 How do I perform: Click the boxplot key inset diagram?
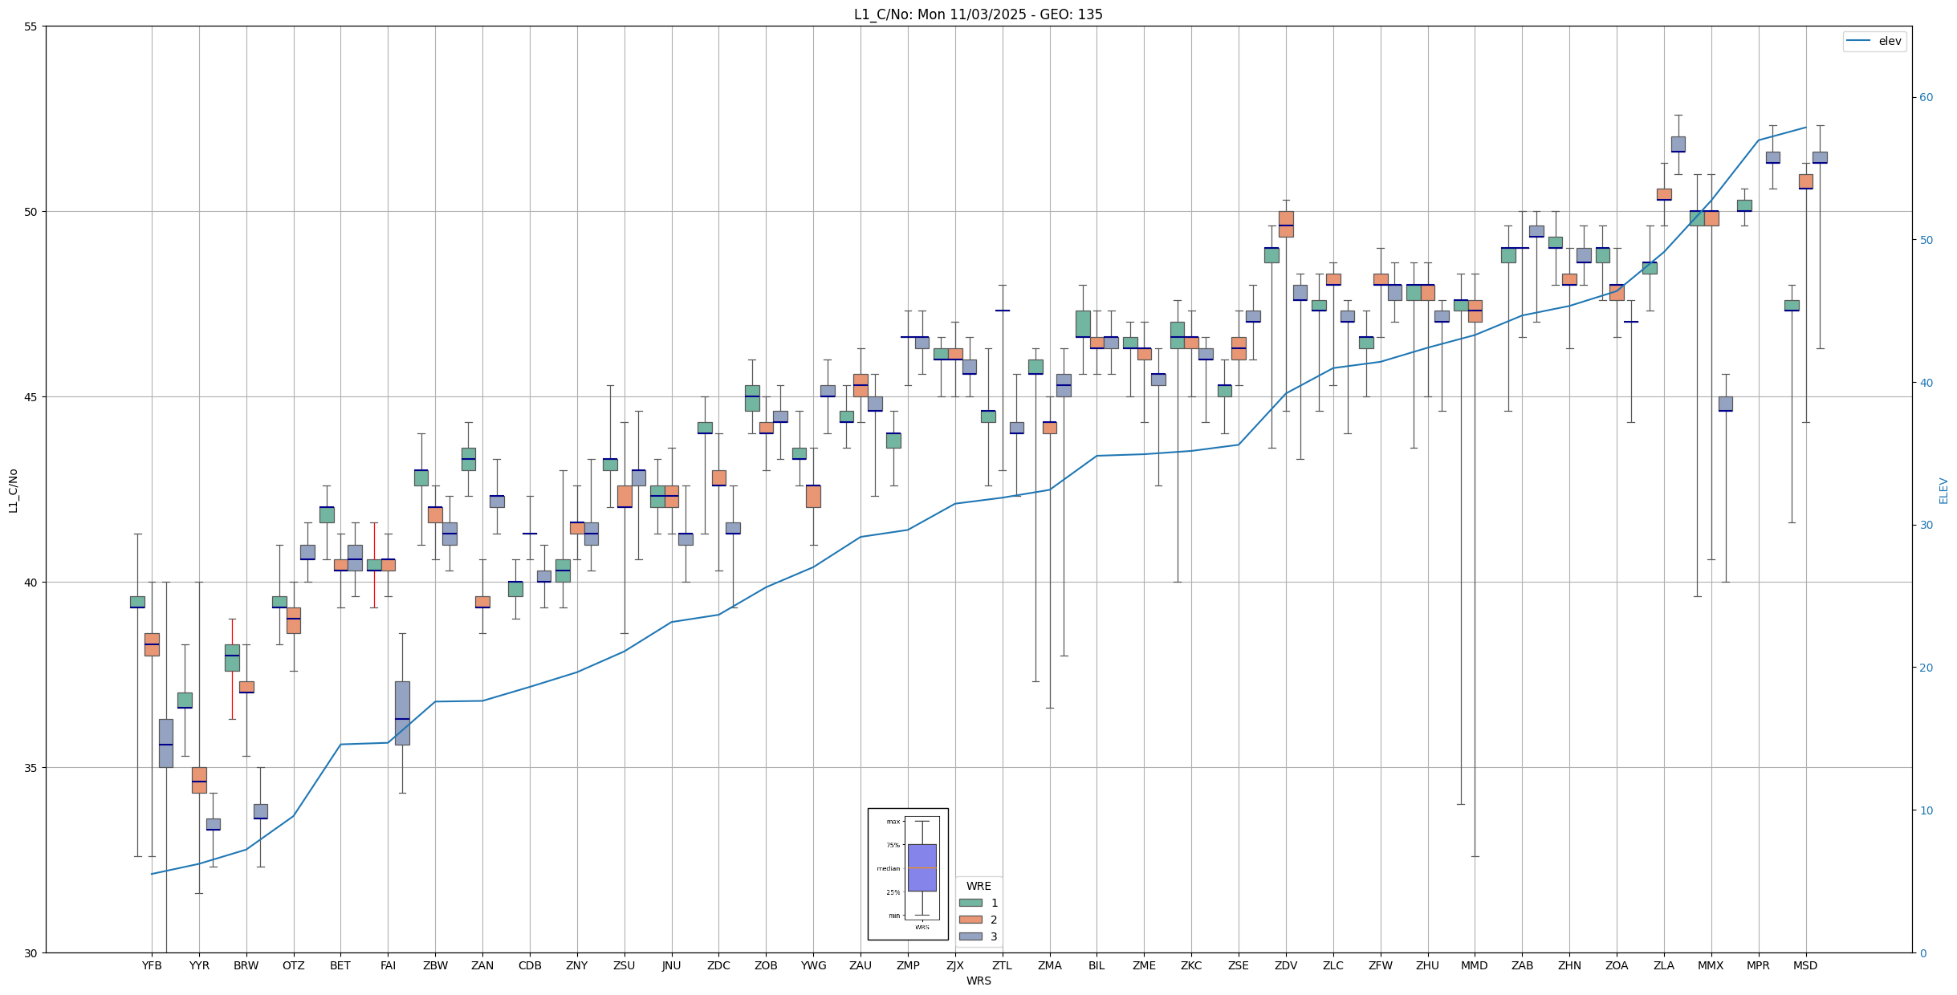pos(907,873)
